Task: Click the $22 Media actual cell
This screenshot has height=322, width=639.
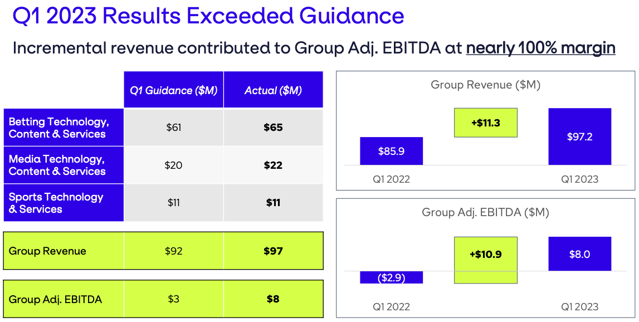Action: [273, 165]
